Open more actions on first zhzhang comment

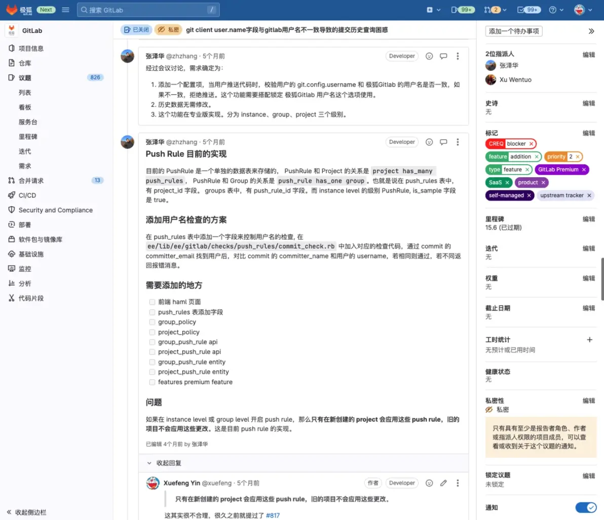[458, 56]
